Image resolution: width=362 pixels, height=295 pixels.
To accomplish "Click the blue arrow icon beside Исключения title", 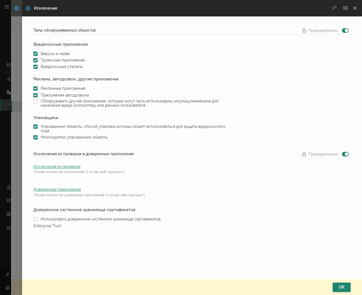I will click(x=28, y=8).
